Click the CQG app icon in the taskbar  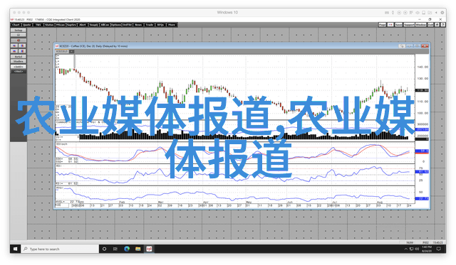[149, 249]
